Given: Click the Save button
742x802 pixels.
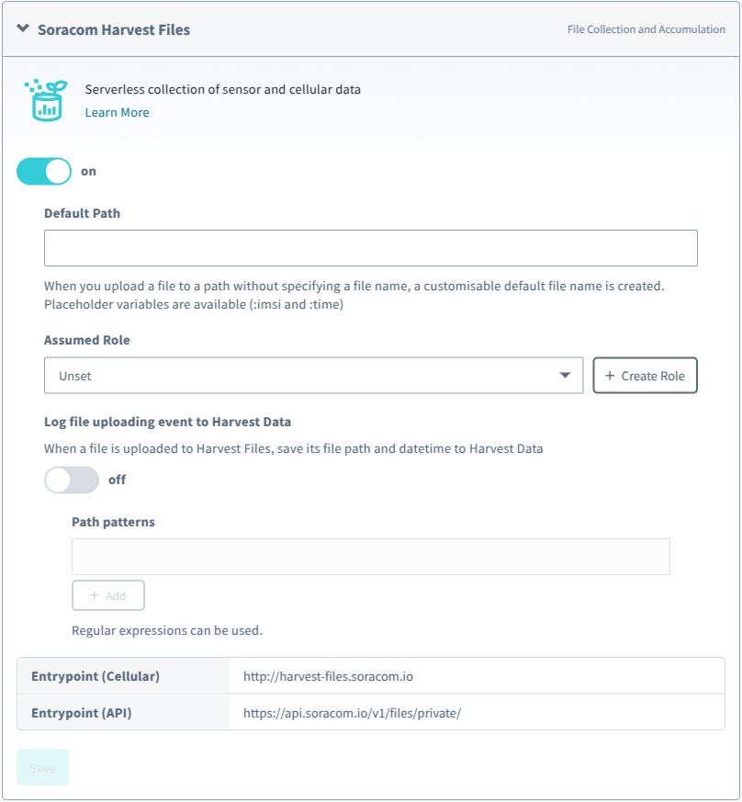Looking at the screenshot, I should 42,767.
